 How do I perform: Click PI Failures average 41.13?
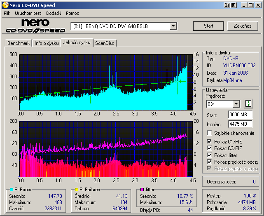[x=122, y=196]
